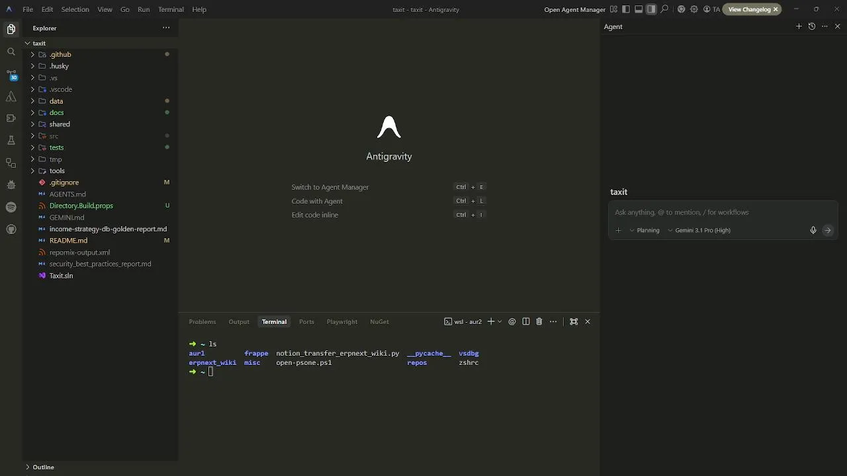The image size is (847, 476).
Task: Start a new Agent conversation with plus icon
Action: [799, 26]
